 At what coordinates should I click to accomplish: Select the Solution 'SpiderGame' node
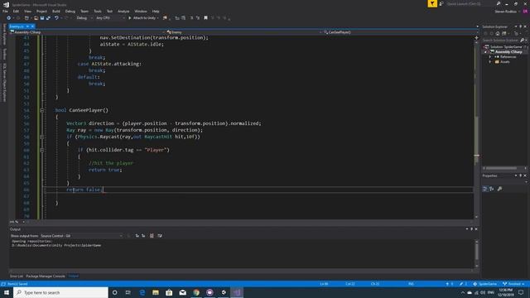click(506, 46)
